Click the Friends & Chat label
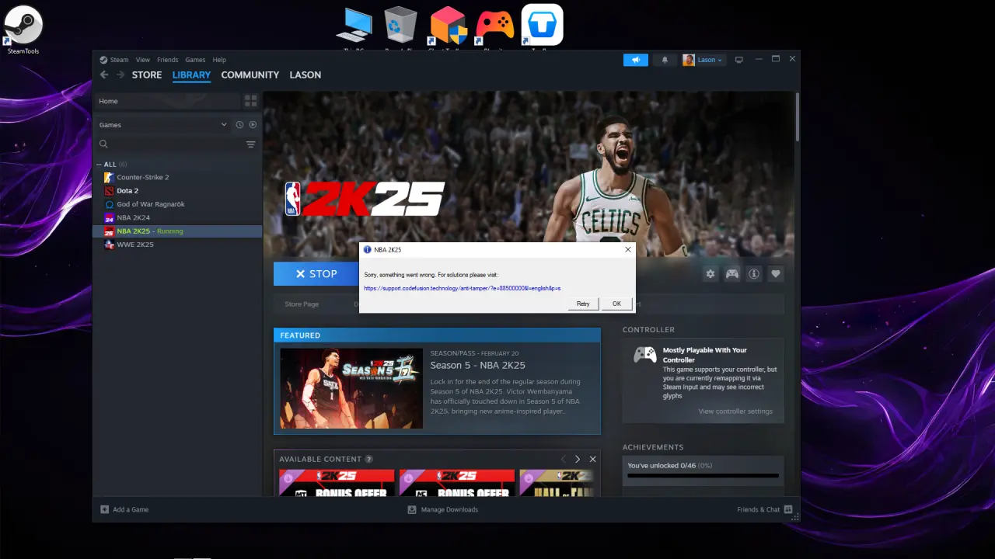Screen dimensions: 995x559 tap(758, 509)
